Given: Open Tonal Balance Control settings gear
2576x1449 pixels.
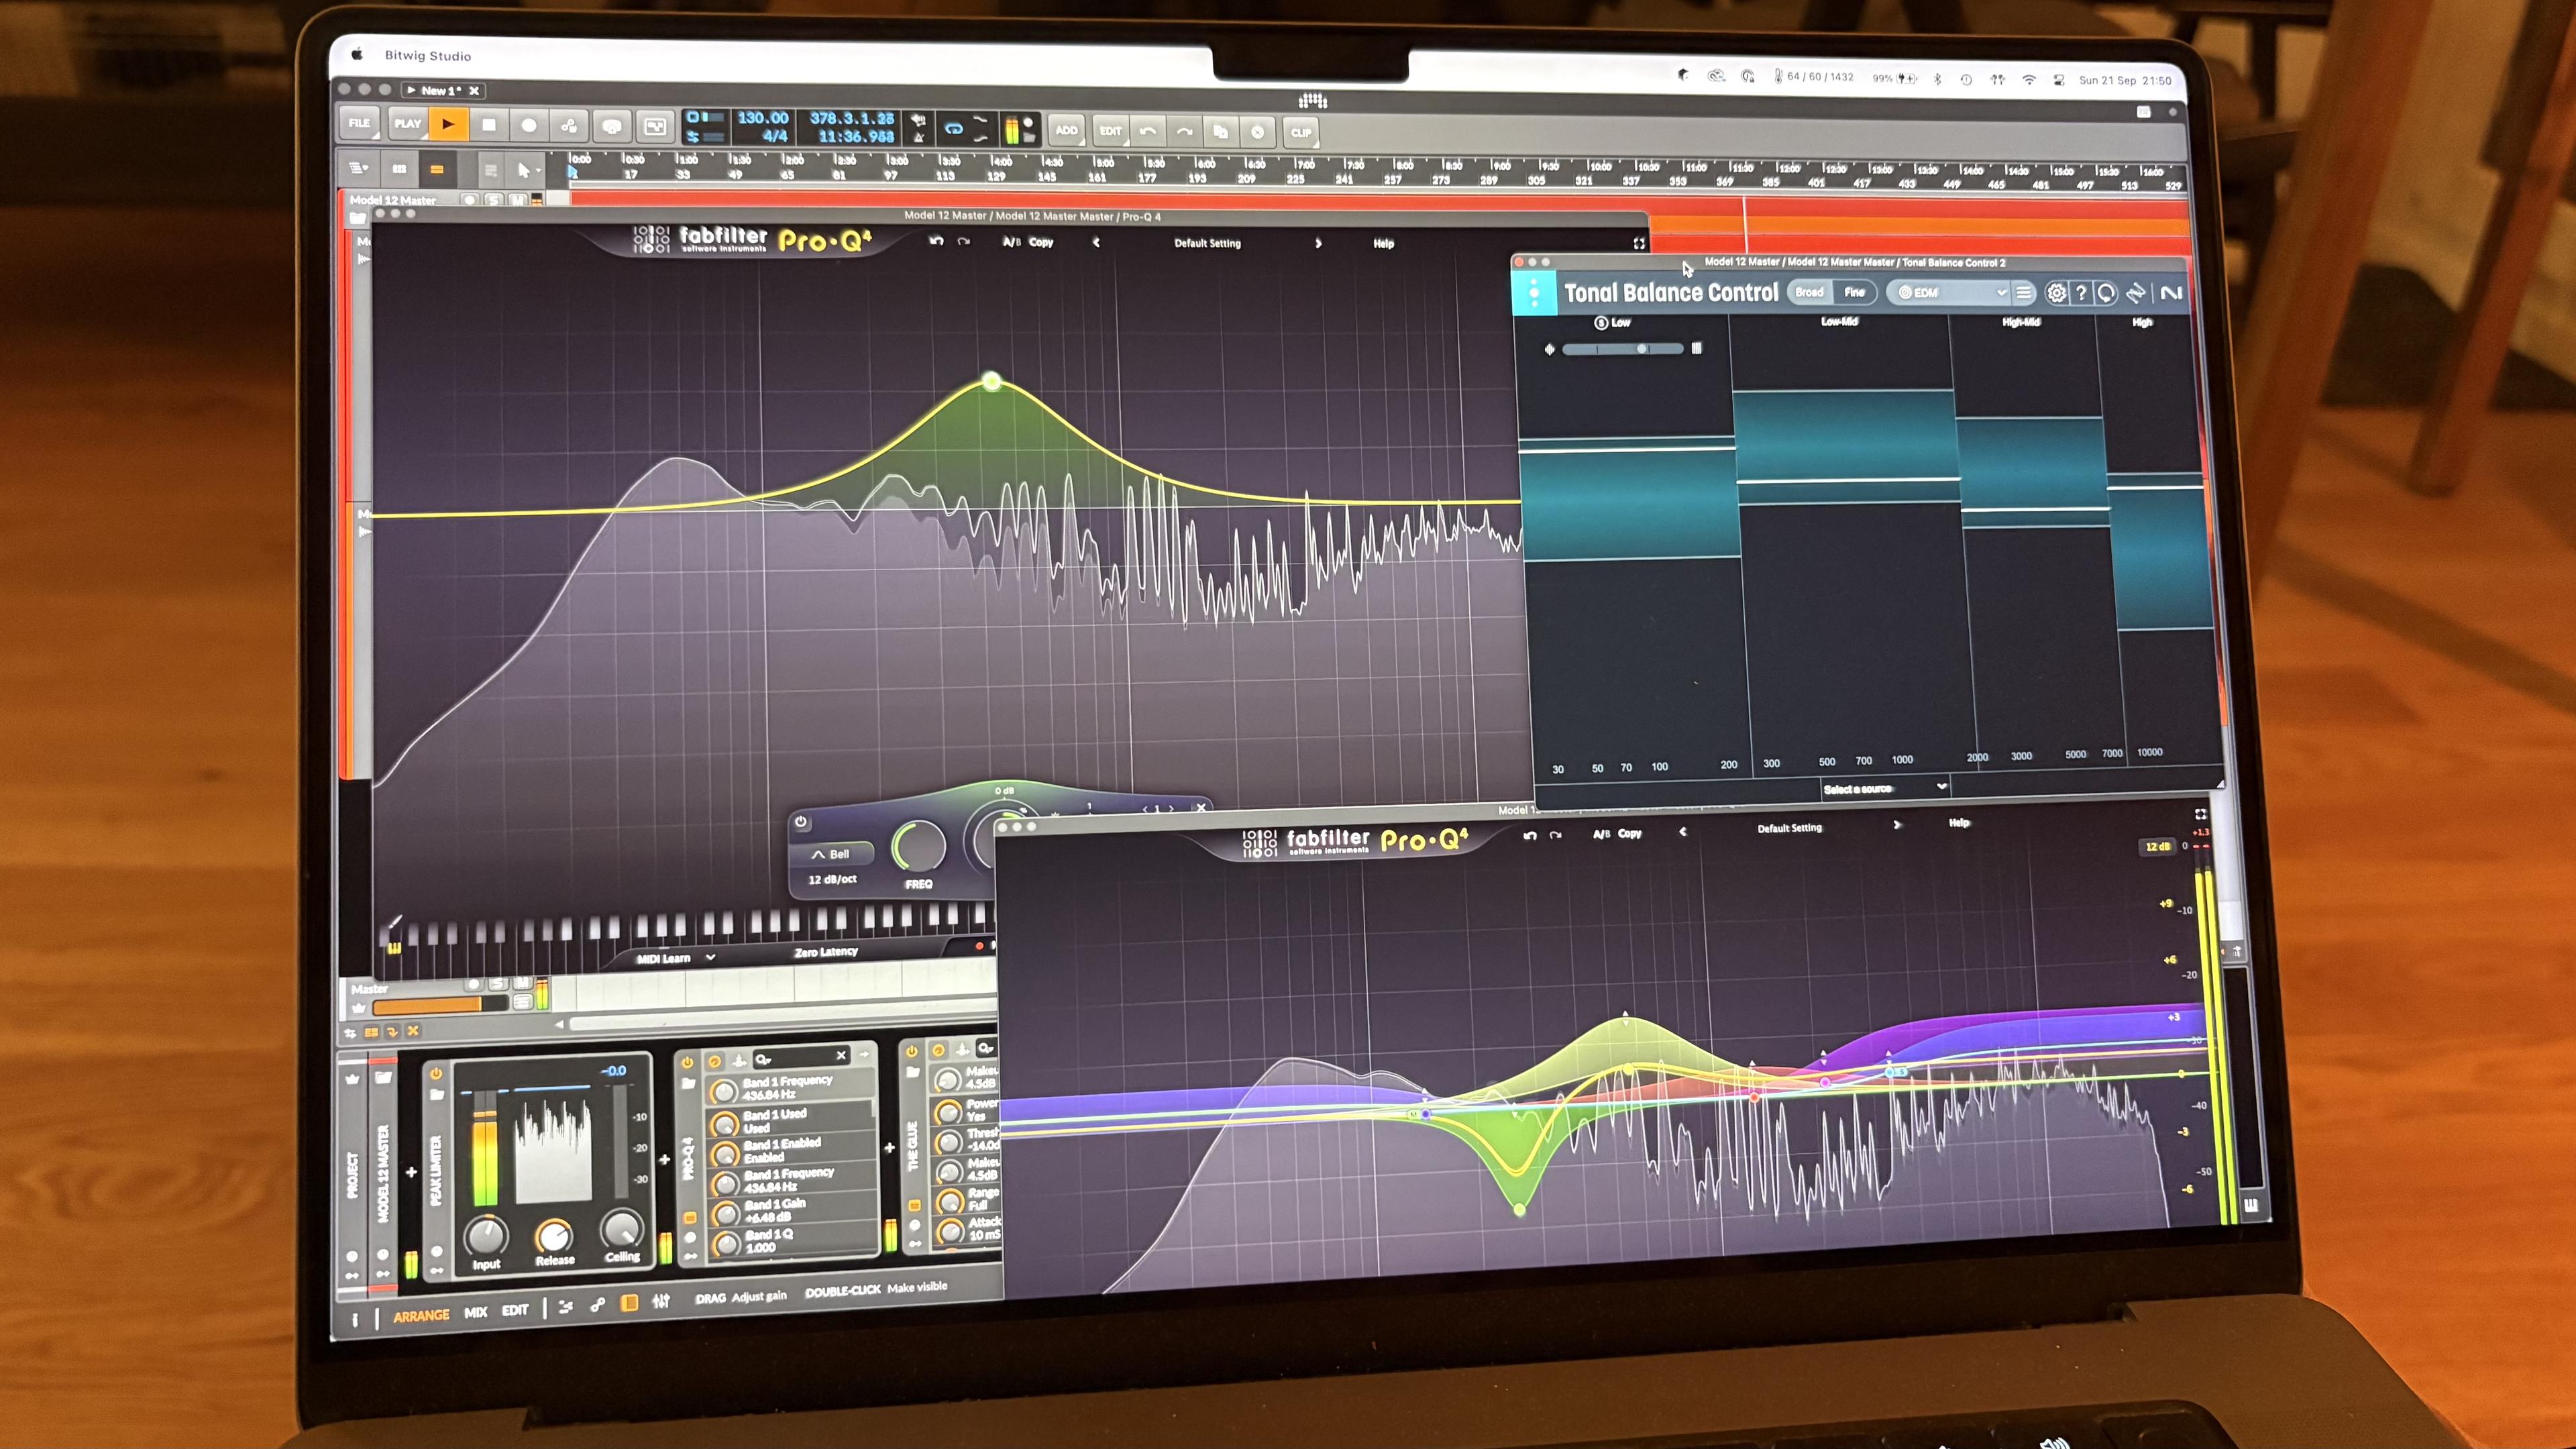Looking at the screenshot, I should coord(2056,293).
